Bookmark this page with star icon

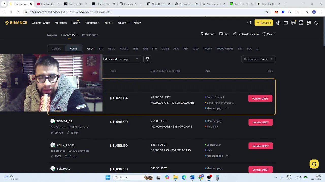(267, 12)
